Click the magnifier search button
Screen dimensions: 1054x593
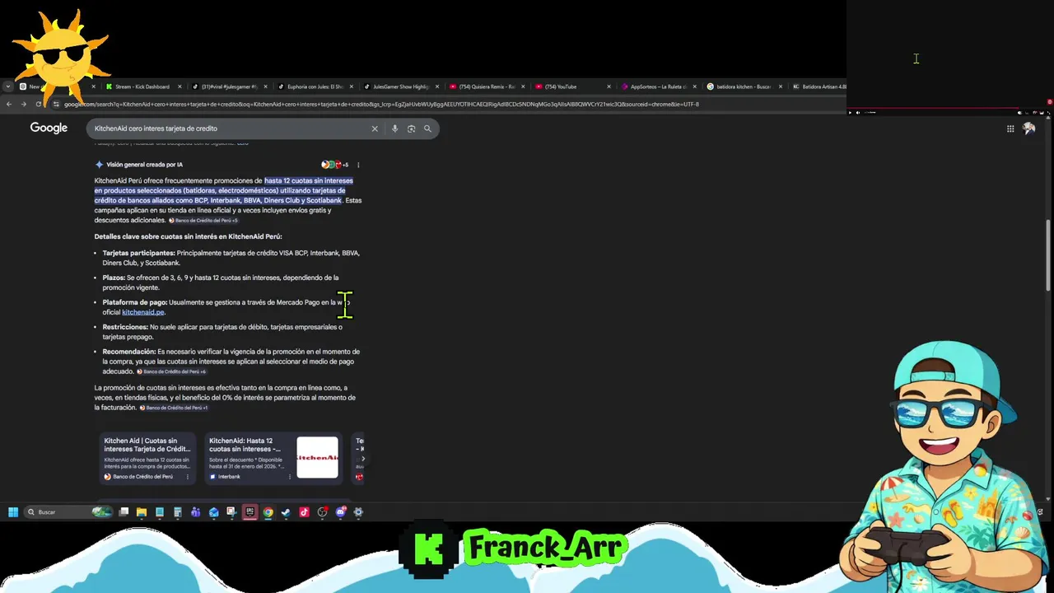point(427,128)
